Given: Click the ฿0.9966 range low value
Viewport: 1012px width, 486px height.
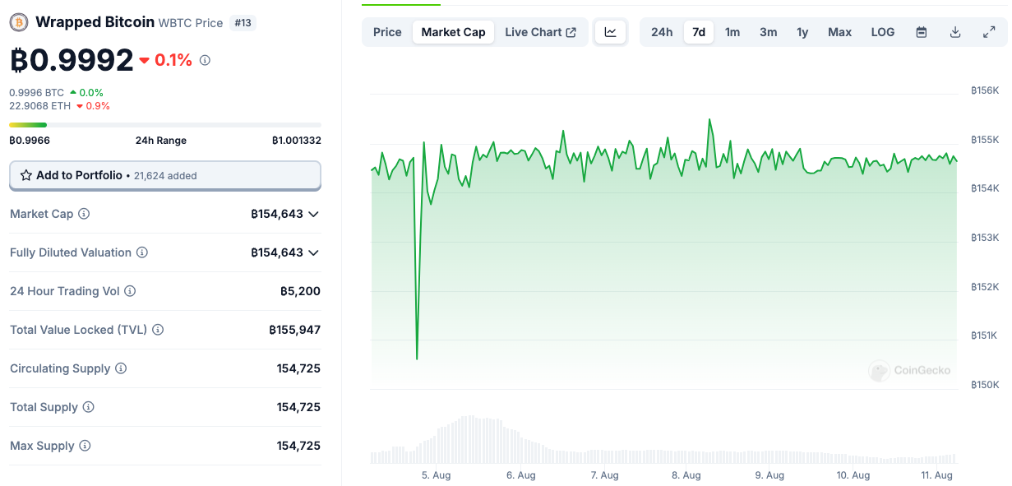Looking at the screenshot, I should (30, 141).
